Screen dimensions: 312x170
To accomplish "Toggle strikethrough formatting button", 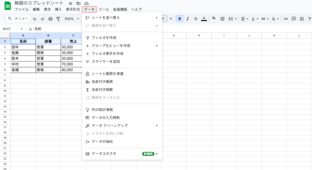I will point(196,19).
